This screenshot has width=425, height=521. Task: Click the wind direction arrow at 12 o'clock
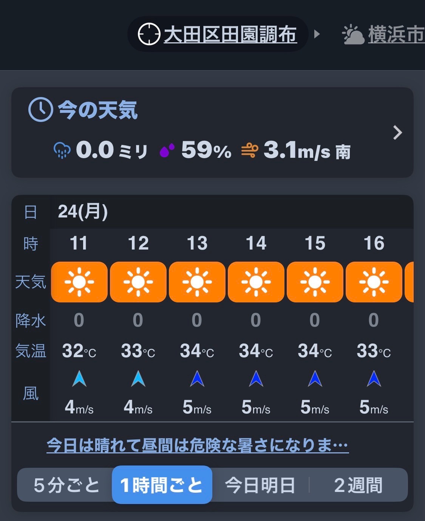[138, 379]
